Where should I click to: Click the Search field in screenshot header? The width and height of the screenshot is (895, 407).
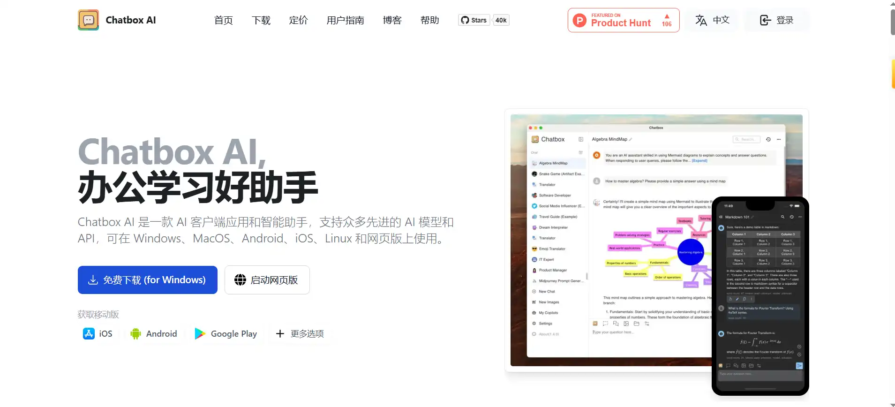tap(746, 139)
